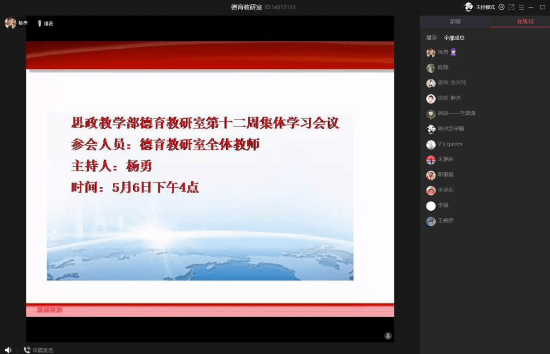Click the 排麦 microphone queue icon

pyautogui.click(x=40, y=24)
